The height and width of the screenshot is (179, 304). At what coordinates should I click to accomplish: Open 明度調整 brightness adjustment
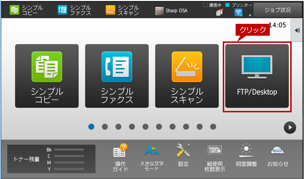247,156
